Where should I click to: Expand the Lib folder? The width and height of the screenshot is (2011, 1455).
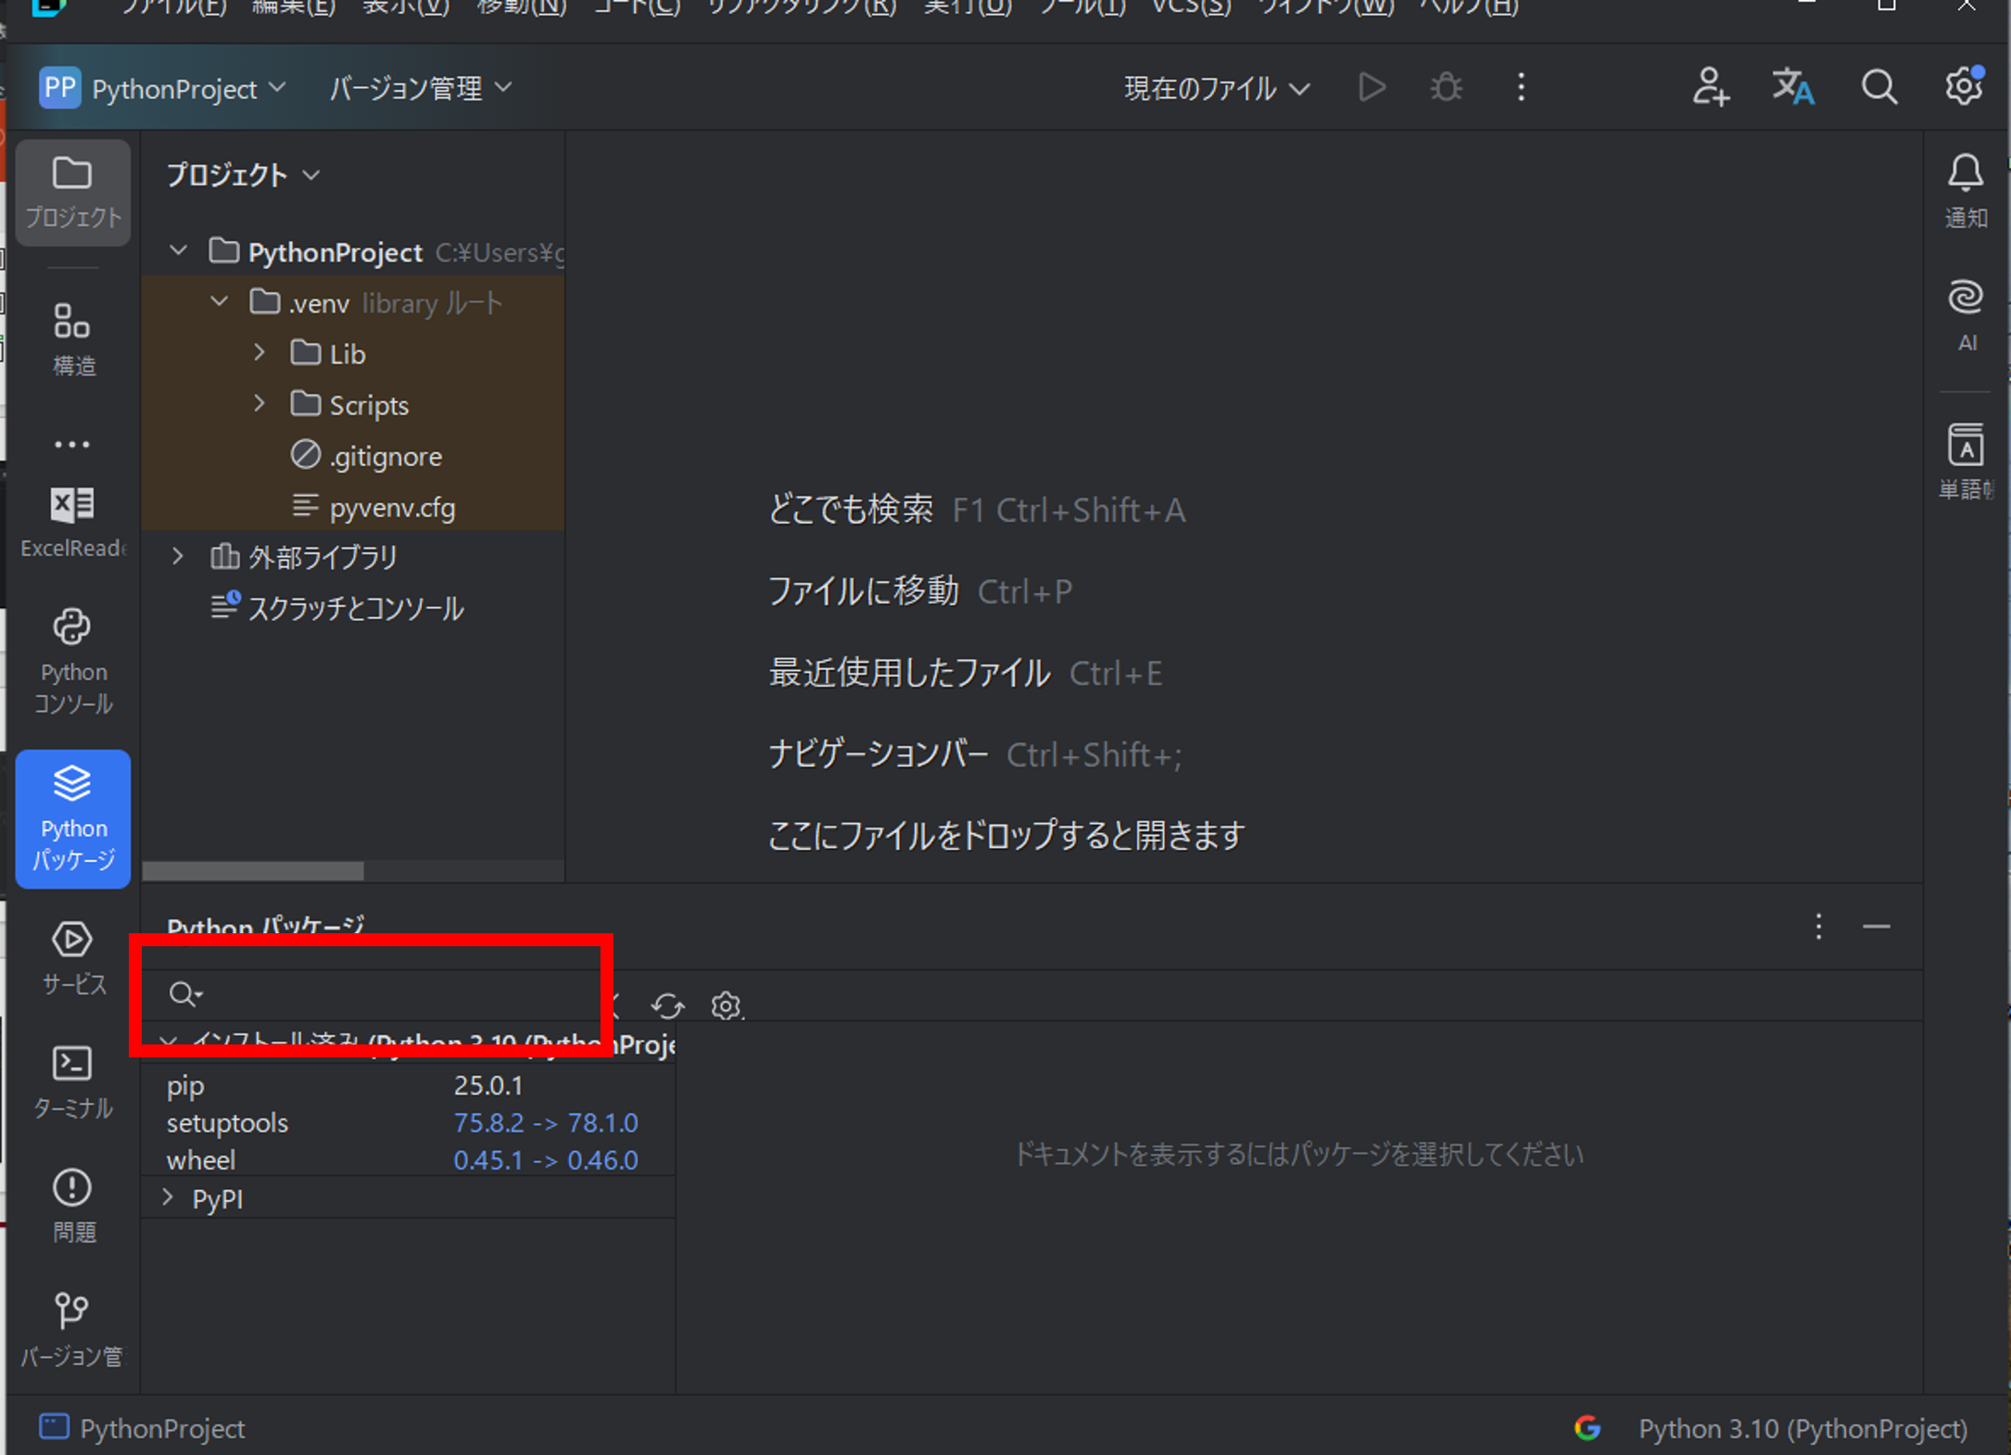tap(259, 353)
